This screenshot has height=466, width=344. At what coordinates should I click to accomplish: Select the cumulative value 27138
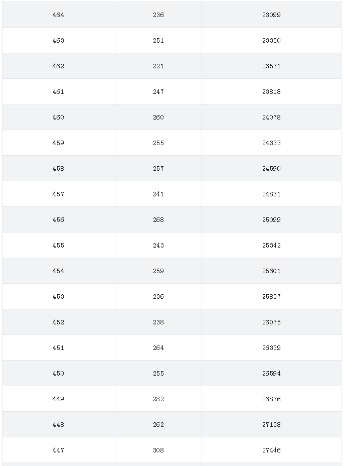tap(271, 424)
